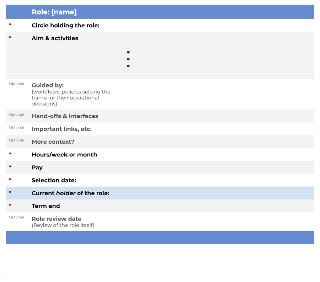The height and width of the screenshot is (282, 320).
Task: Click the Optional tag beside 'Important links, etc.'
Action: (16, 127)
